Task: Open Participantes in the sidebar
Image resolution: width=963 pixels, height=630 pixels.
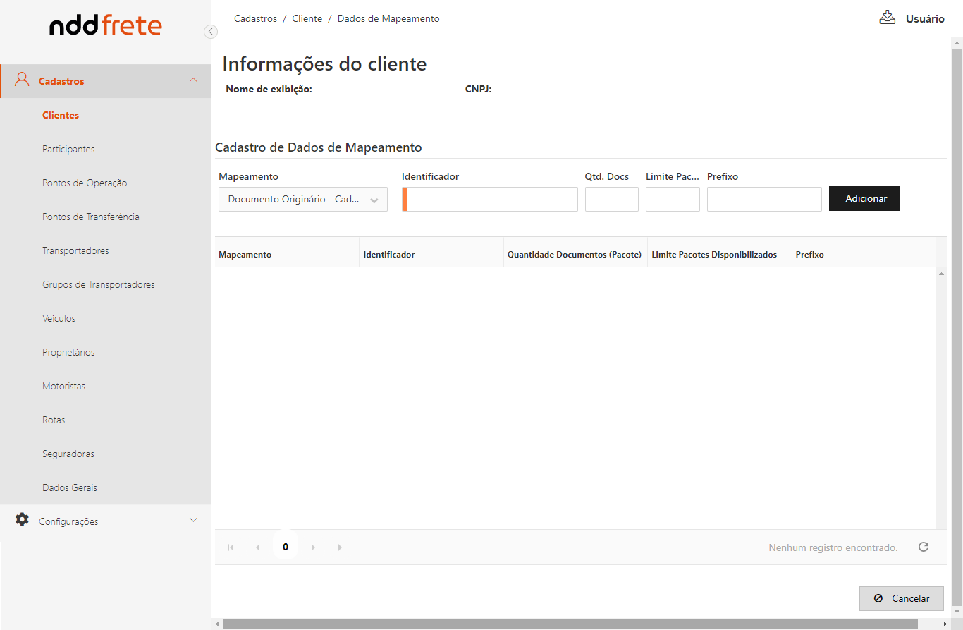Action: (68, 149)
